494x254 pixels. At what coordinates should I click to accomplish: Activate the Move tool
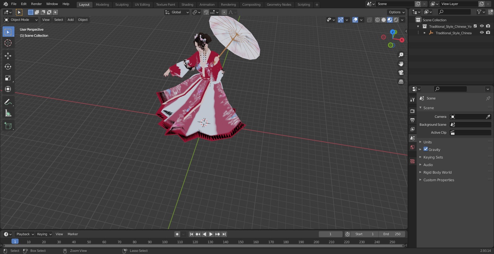[x=8, y=55]
